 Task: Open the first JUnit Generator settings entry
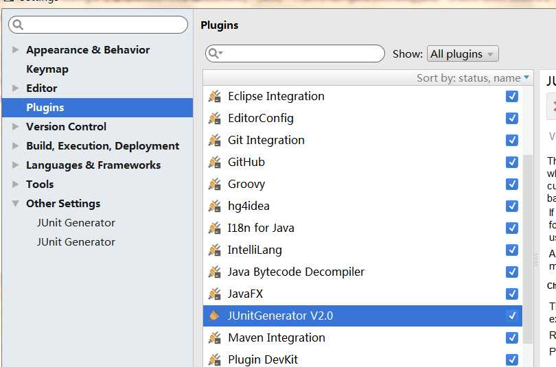pos(76,223)
